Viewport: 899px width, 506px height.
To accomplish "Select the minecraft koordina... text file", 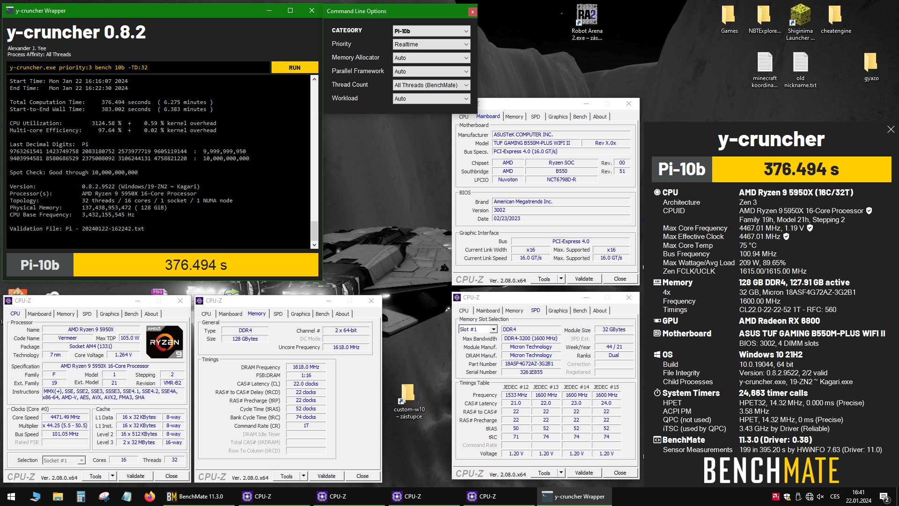I will pos(765,70).
